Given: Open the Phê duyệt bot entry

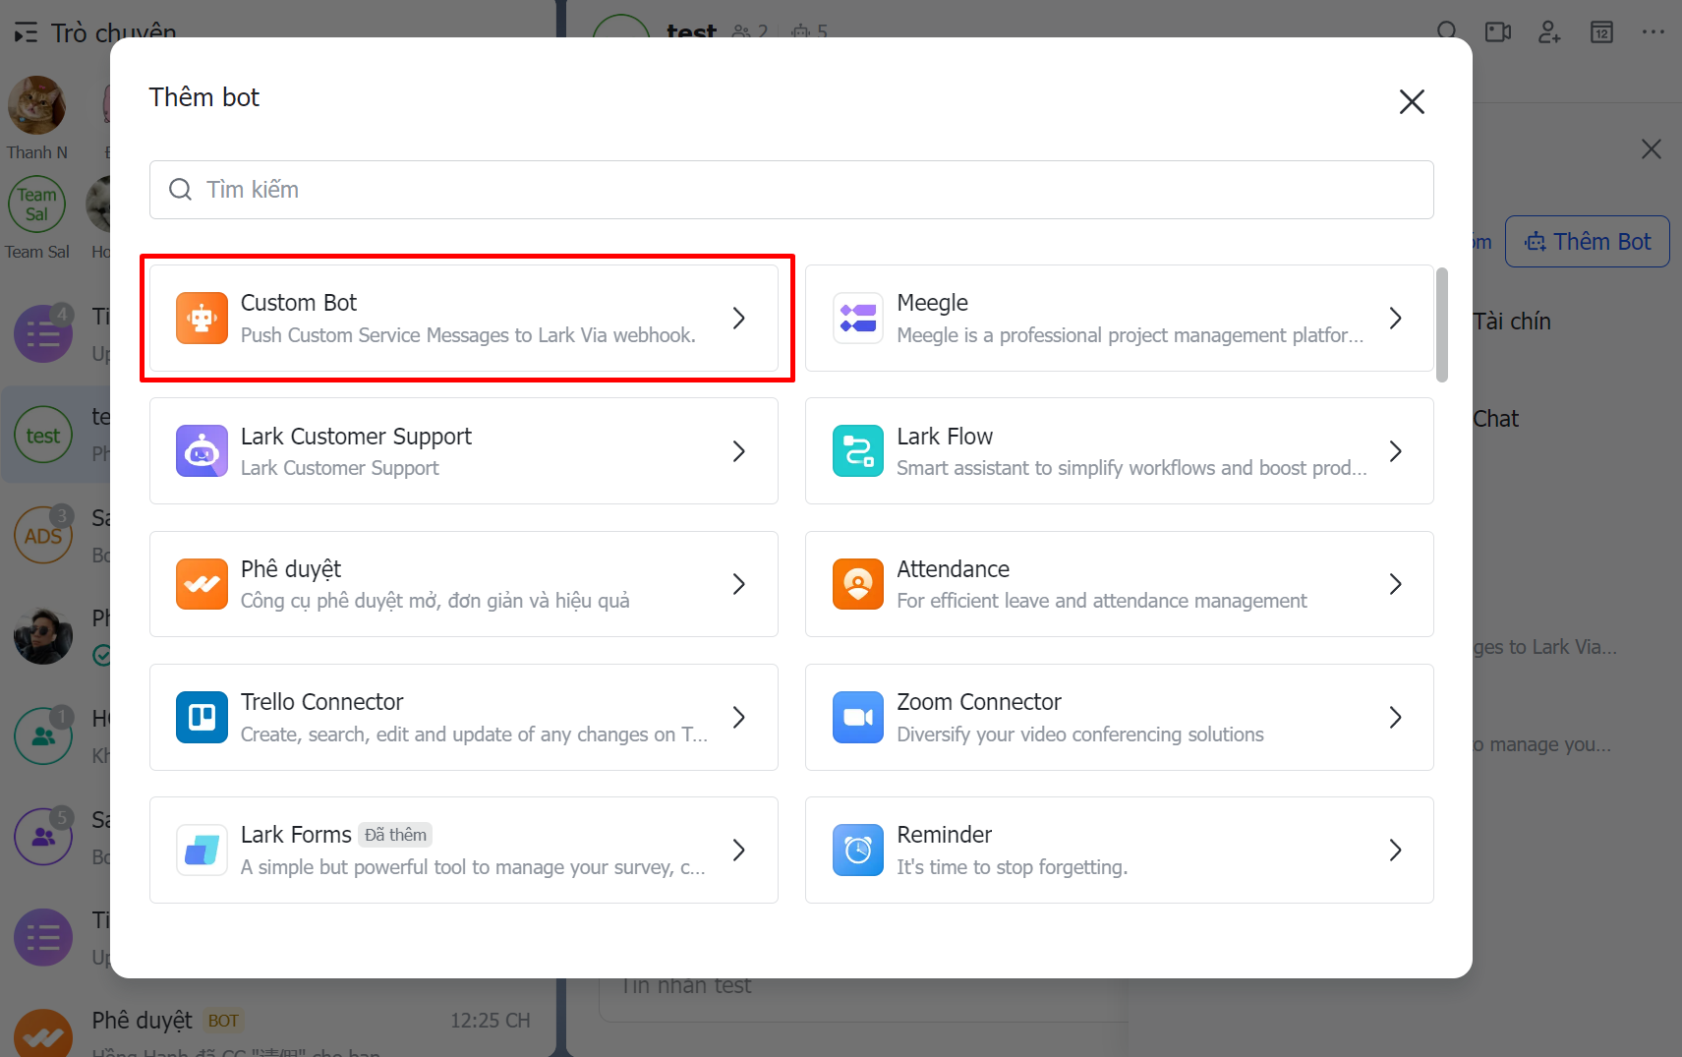Looking at the screenshot, I should coord(463,584).
